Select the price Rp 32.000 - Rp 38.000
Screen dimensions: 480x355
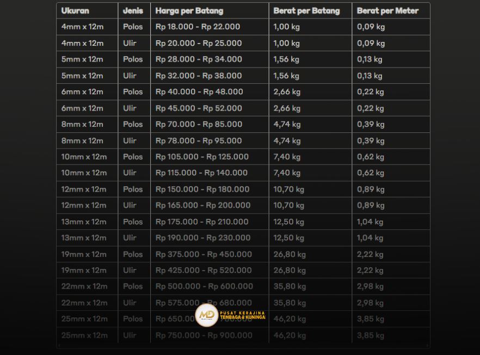(x=199, y=76)
